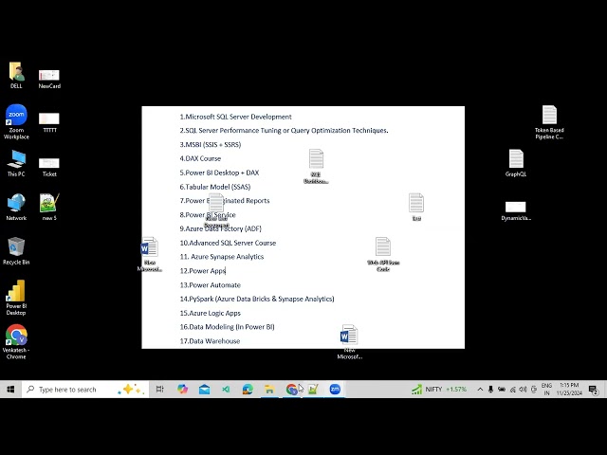Open the Web API Base Code file
This screenshot has width=607, height=455.
point(383,254)
